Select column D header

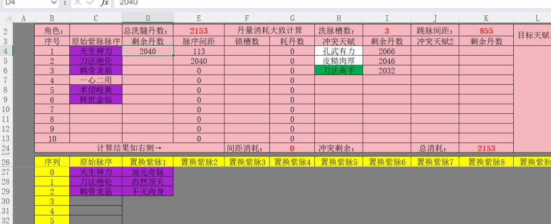[x=147, y=18]
